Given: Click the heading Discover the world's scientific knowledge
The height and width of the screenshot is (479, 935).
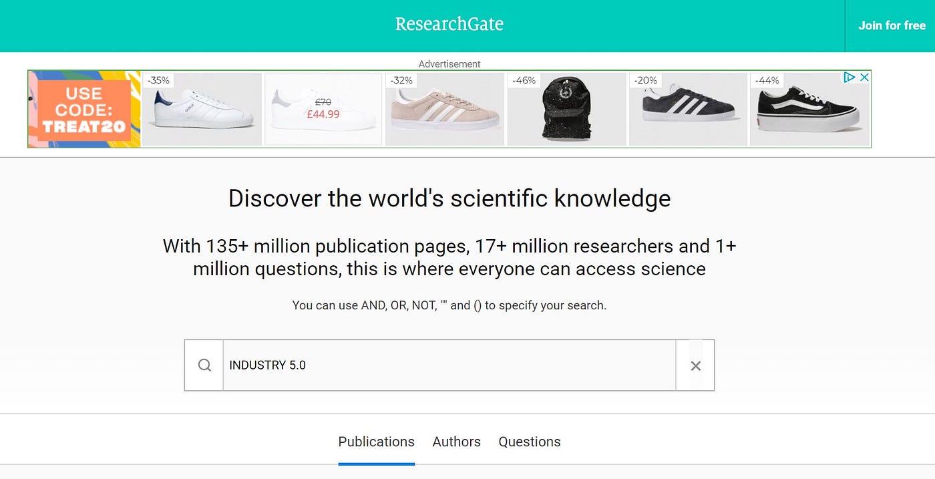Looking at the screenshot, I should (x=449, y=198).
